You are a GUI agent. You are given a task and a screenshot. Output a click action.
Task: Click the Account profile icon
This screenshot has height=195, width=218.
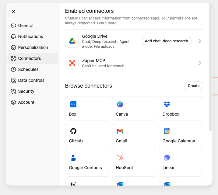[13, 102]
